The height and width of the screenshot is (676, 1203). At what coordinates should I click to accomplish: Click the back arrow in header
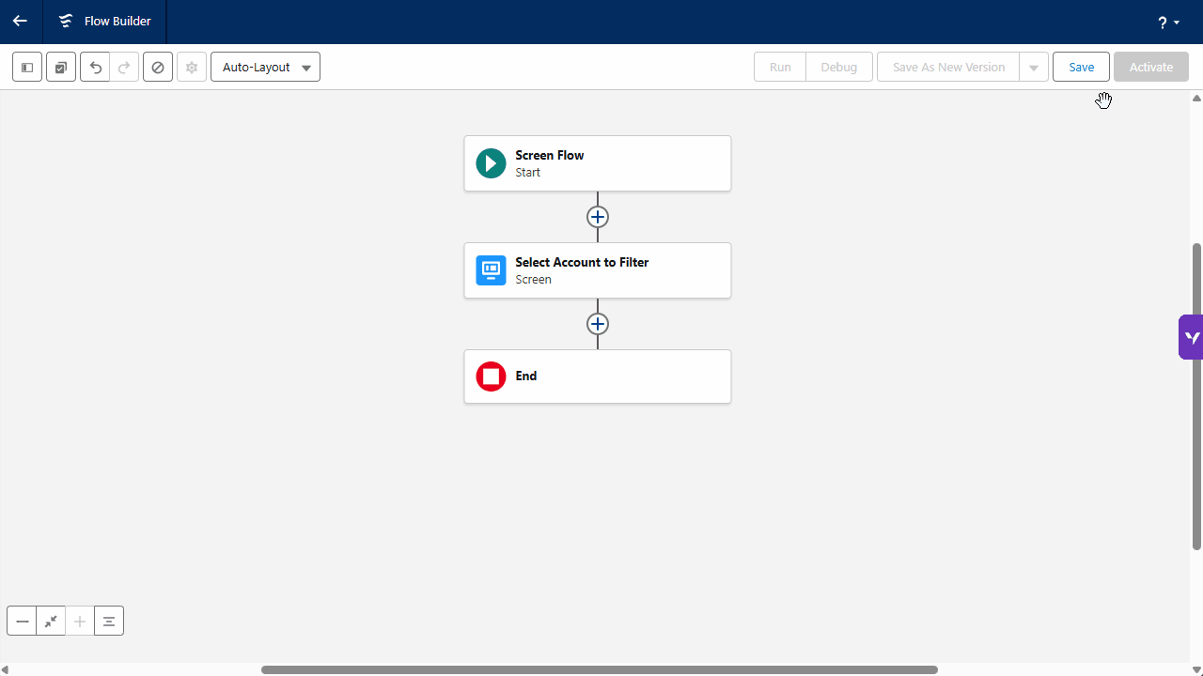[20, 21]
